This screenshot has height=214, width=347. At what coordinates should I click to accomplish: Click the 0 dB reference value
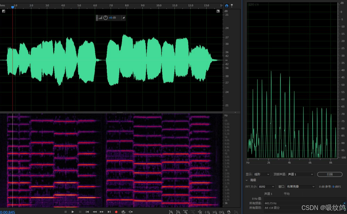tap(333, 187)
